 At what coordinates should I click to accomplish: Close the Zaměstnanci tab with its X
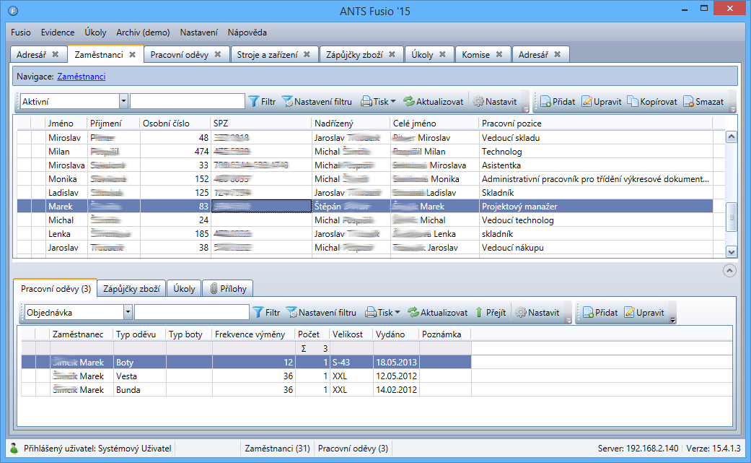(x=133, y=55)
